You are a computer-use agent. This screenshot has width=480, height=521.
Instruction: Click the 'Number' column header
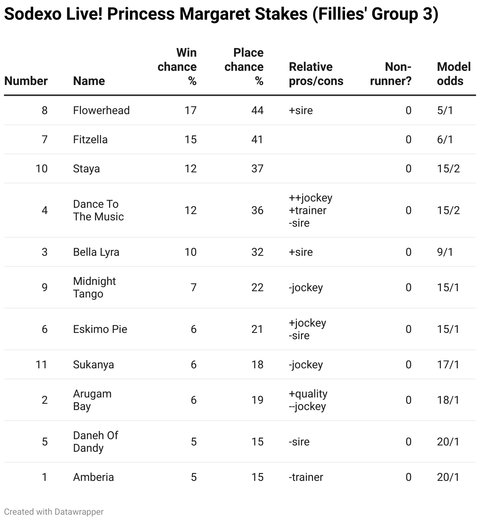pos(26,81)
